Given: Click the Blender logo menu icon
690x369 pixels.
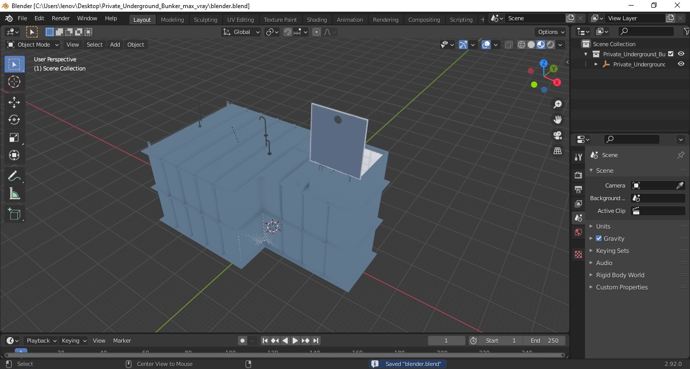Looking at the screenshot, I should pos(9,18).
